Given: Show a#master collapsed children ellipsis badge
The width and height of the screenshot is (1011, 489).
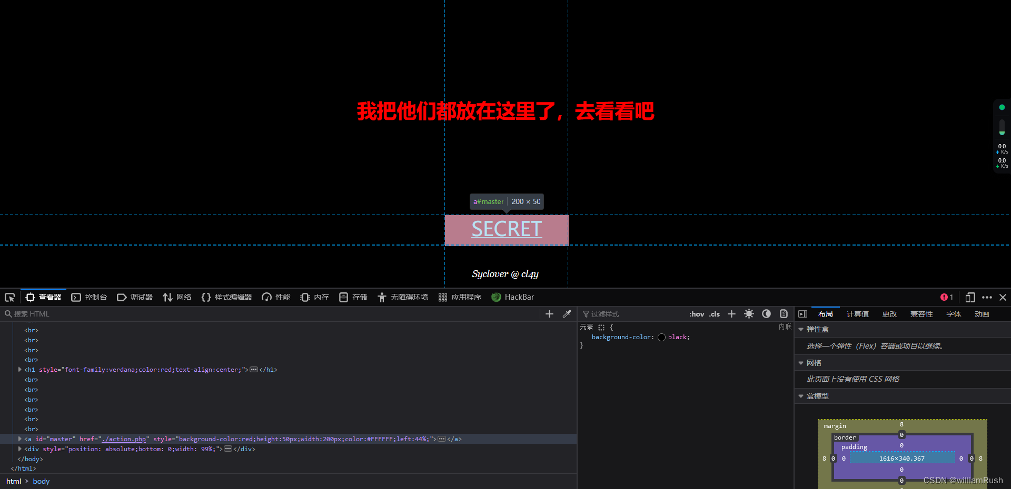Looking at the screenshot, I should 442,439.
